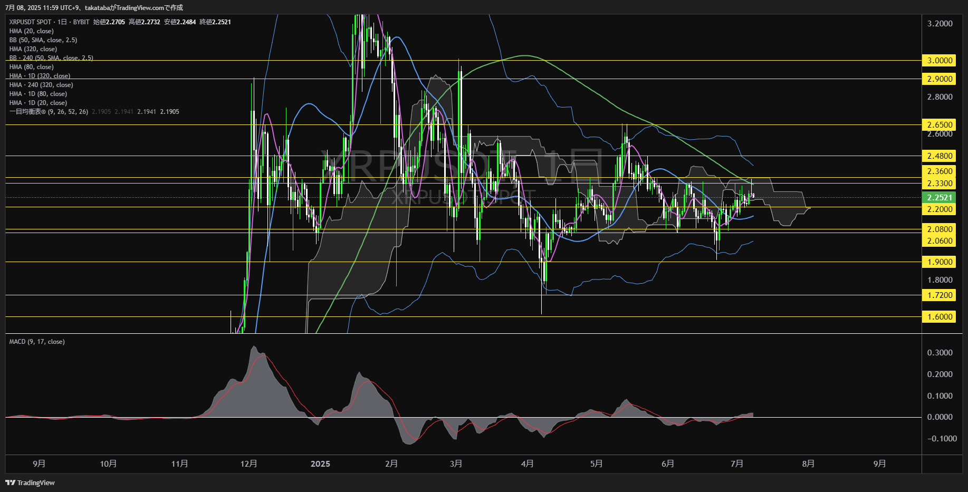Image resolution: width=968 pixels, height=492 pixels.
Task: Click the HMA · 1D (20, close) legend
Action: (38, 103)
